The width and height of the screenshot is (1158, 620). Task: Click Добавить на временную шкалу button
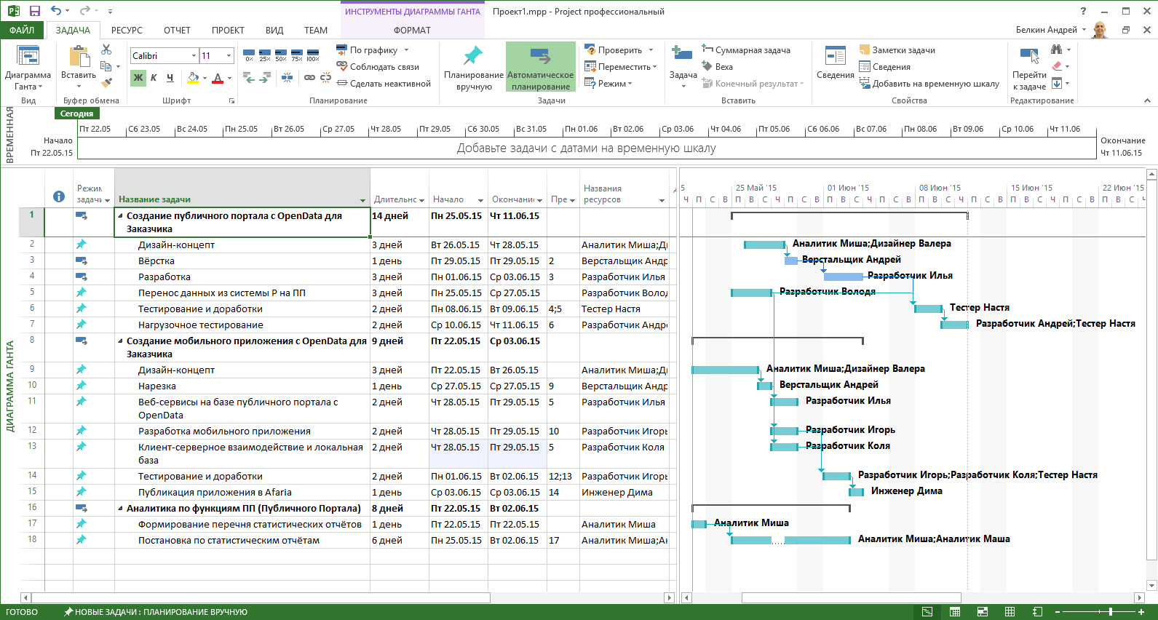[x=929, y=83]
